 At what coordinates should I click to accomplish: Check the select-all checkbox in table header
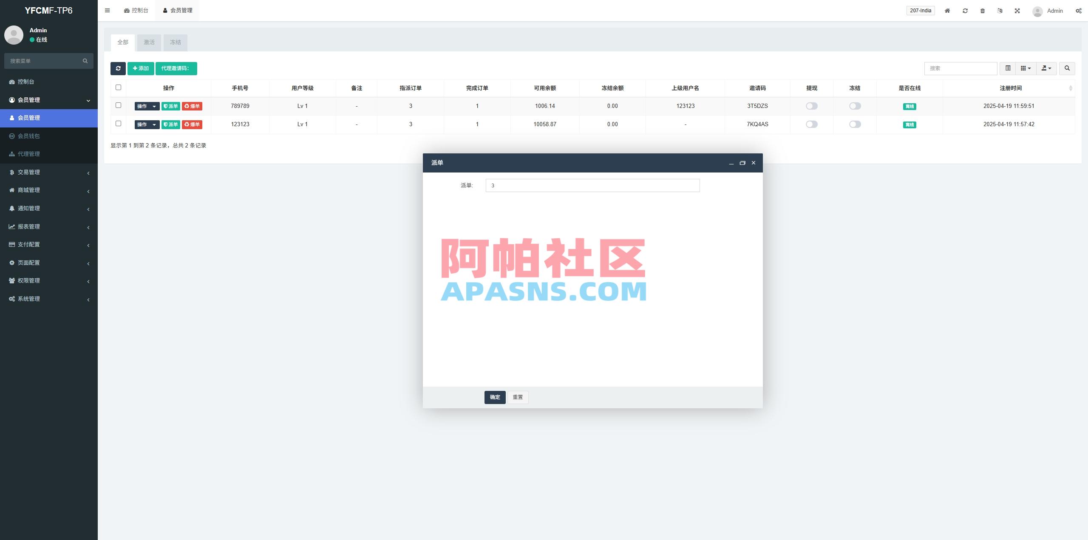pyautogui.click(x=119, y=88)
